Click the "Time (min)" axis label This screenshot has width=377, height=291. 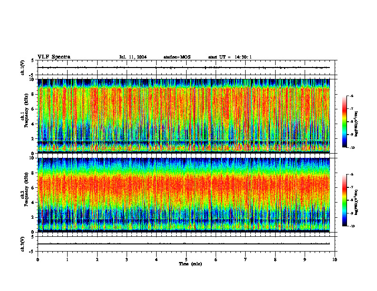tap(190, 264)
